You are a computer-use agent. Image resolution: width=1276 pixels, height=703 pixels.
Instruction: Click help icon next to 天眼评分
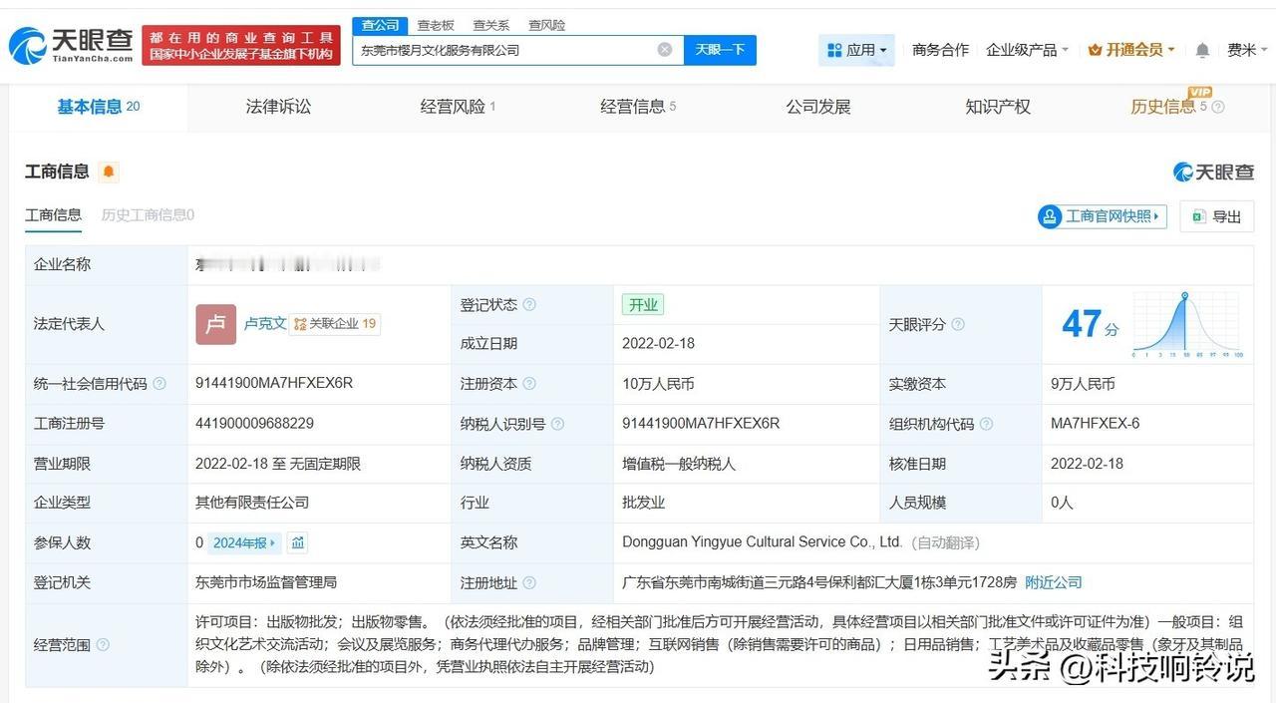pyautogui.click(x=958, y=324)
